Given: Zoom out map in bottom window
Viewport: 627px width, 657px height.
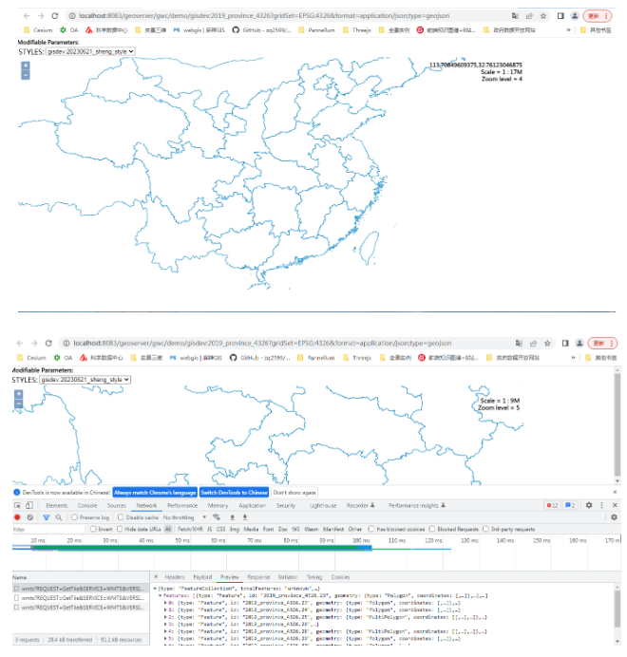Looking at the screenshot, I should (18, 404).
